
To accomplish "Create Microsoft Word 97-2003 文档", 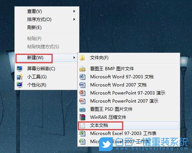I will pyautogui.click(x=129, y=77).
